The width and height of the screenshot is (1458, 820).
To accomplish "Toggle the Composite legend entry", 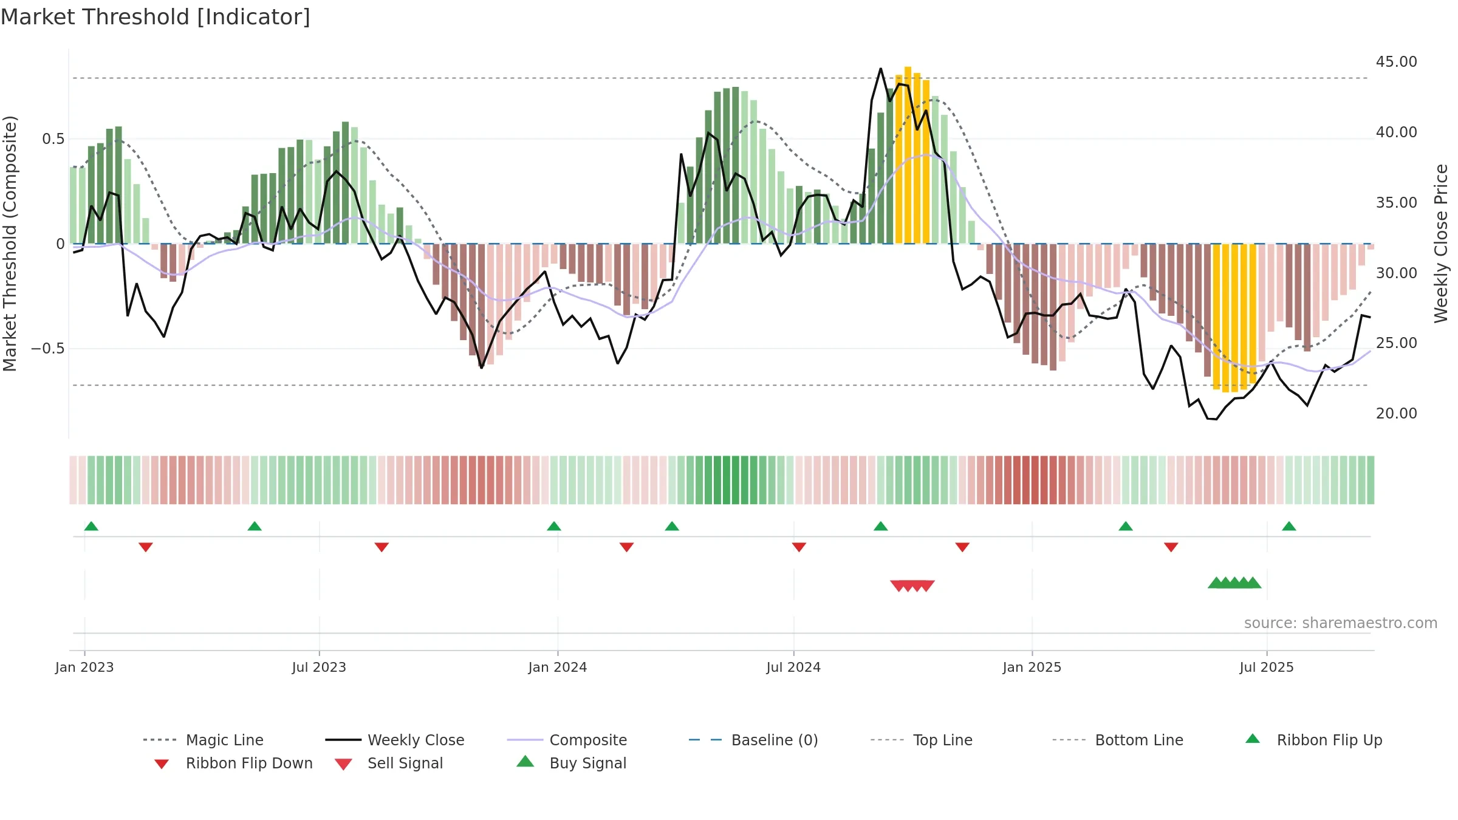I will [567, 740].
